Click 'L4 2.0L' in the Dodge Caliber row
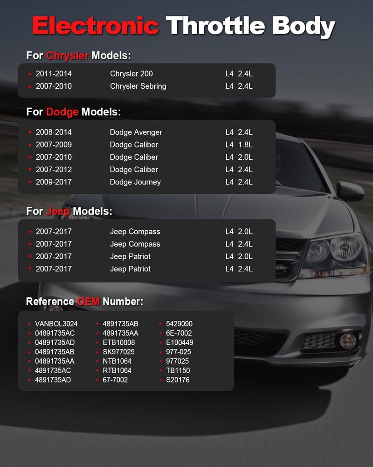The width and height of the screenshot is (373, 467). coord(239,157)
